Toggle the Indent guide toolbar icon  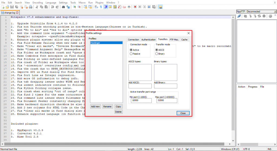coord(106,7)
